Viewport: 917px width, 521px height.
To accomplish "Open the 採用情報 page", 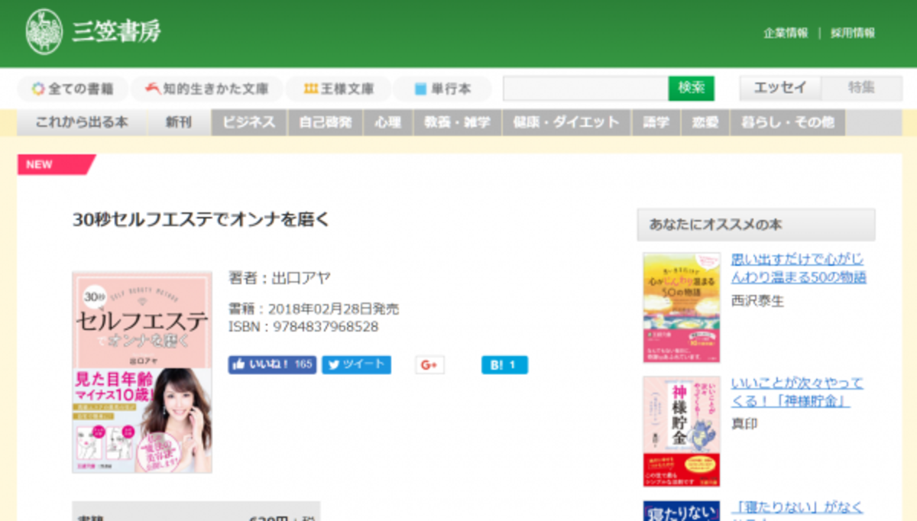I will click(x=852, y=31).
